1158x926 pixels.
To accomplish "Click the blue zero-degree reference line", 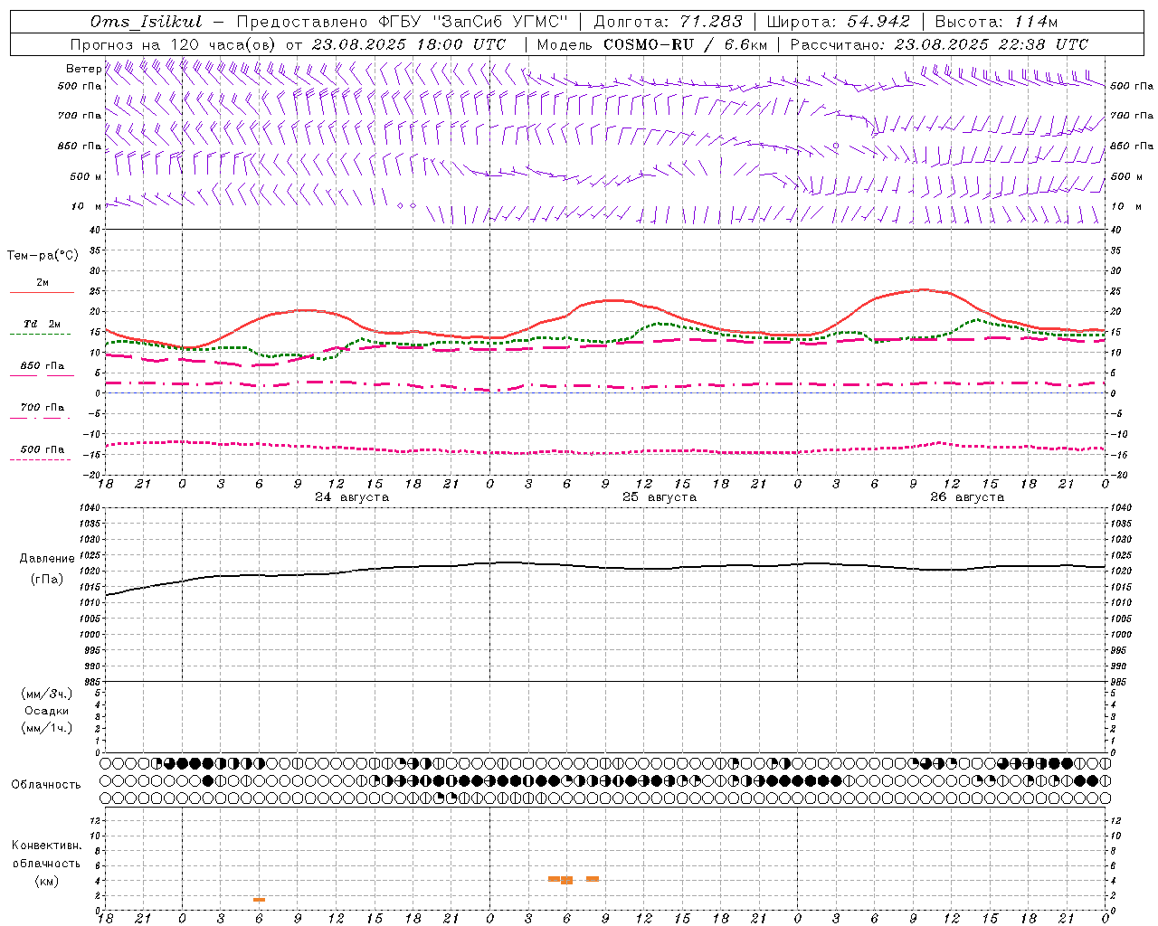I will (x=606, y=392).
